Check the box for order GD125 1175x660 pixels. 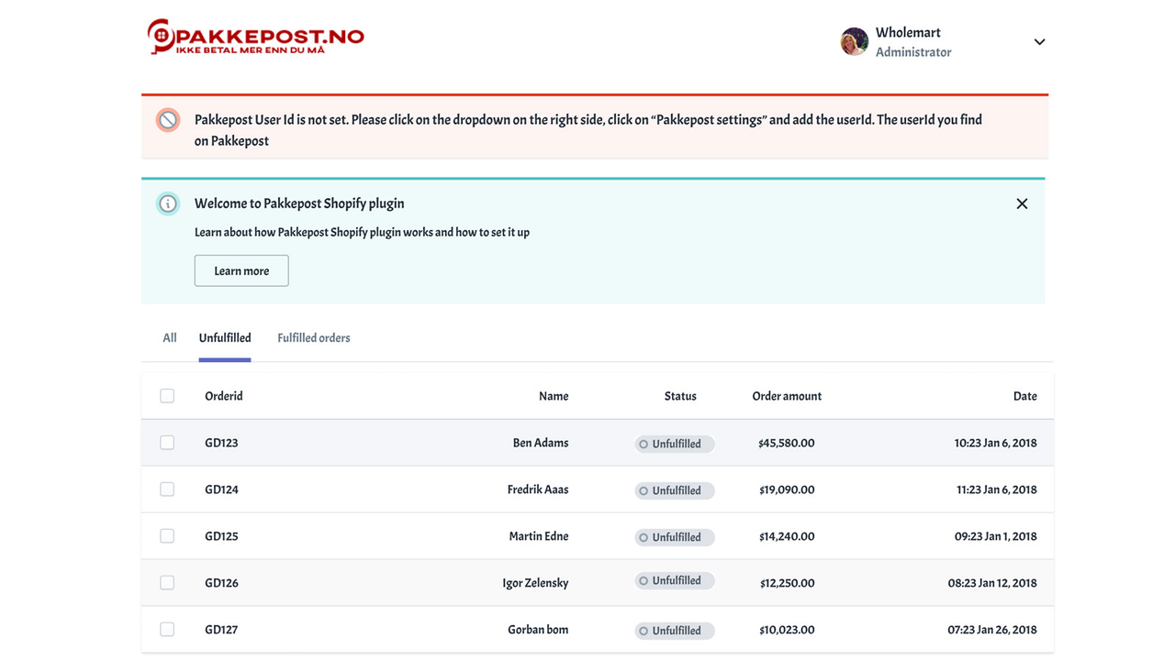tap(167, 536)
